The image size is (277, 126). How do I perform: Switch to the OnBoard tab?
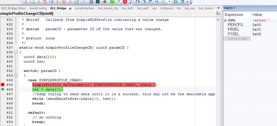click(167, 8)
